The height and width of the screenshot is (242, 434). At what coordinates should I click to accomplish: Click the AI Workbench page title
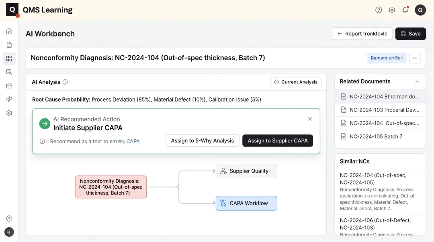click(x=50, y=34)
